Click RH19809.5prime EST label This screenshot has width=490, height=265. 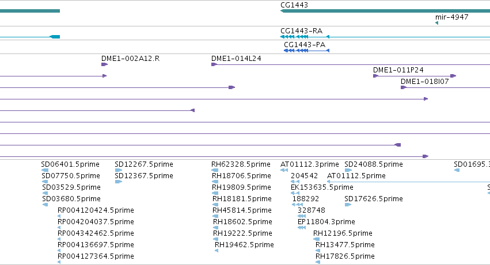pyautogui.click(x=241, y=187)
